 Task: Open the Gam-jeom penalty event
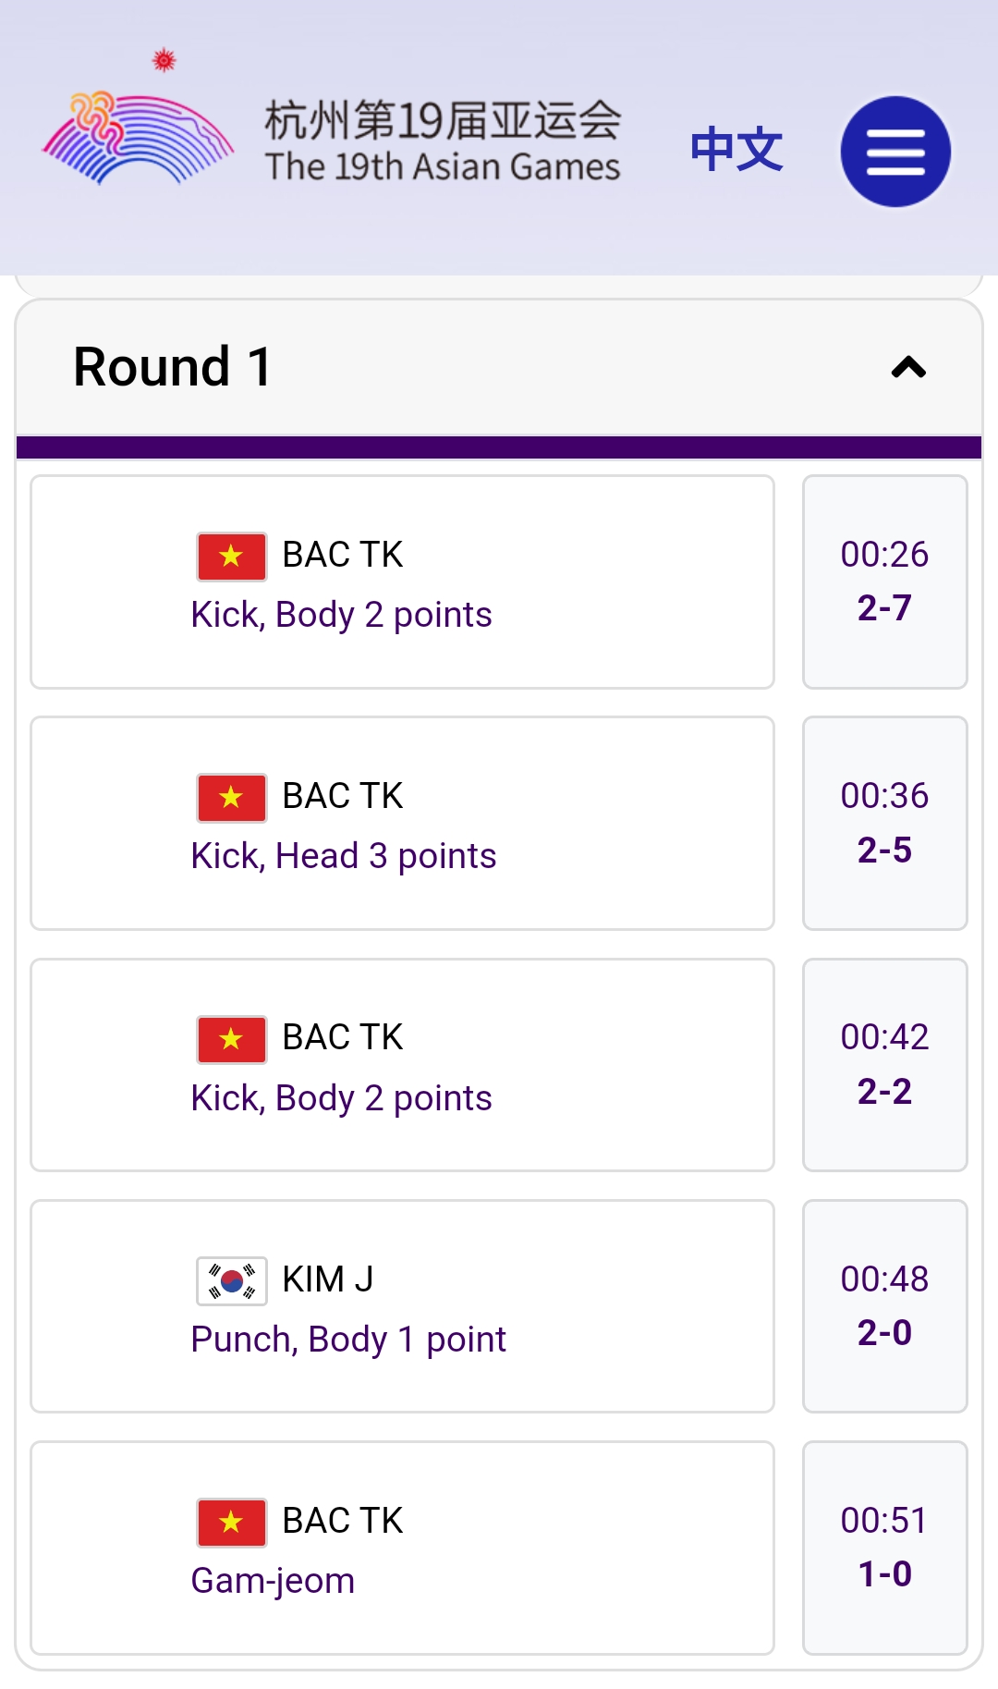tap(402, 1548)
